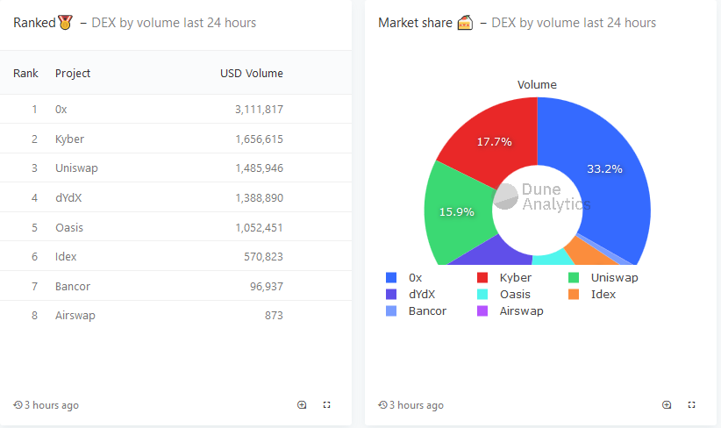Open Market share chart in fullscreen
The image size is (721, 428).
tap(692, 405)
